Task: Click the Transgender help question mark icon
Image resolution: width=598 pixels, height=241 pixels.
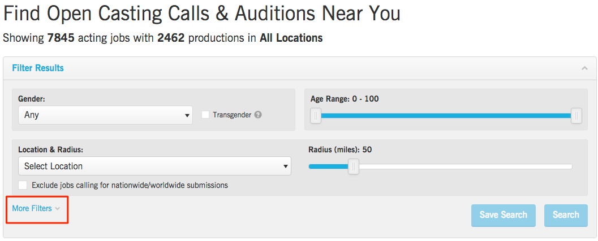Action: pos(258,115)
